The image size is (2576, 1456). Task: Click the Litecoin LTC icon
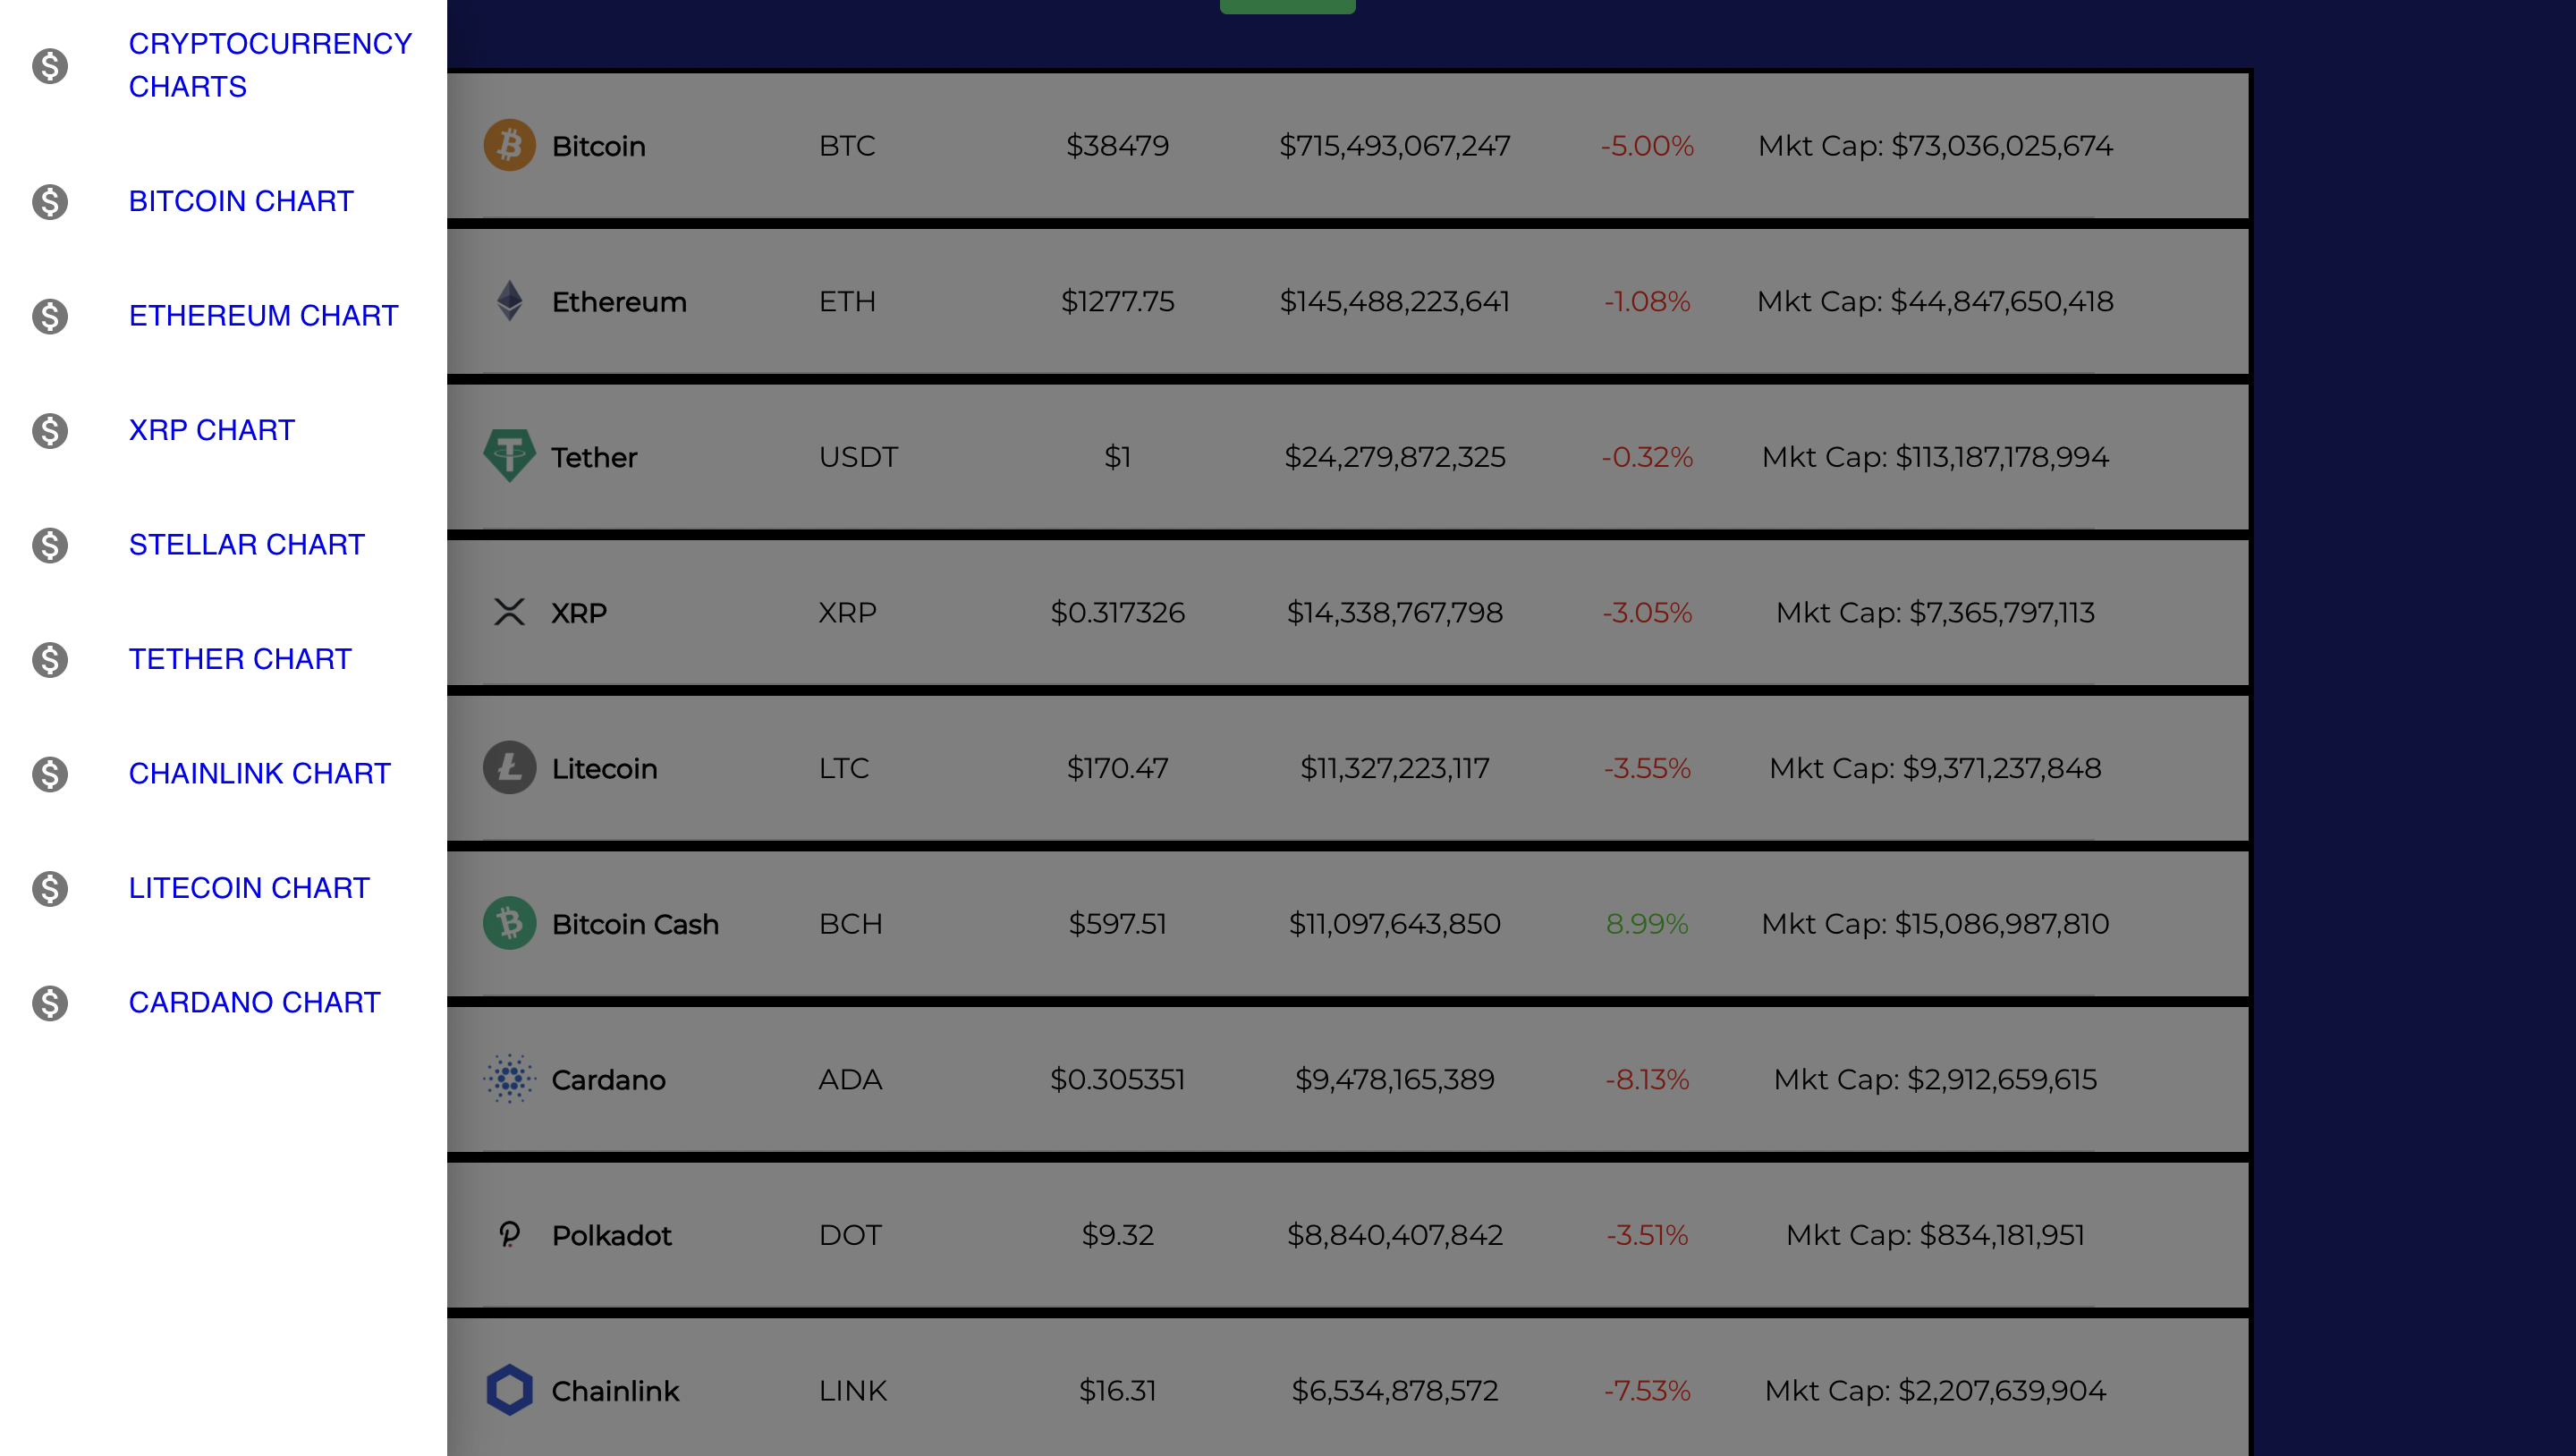pyautogui.click(x=512, y=768)
